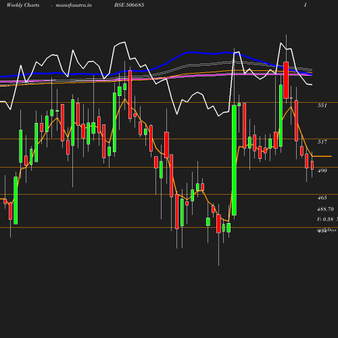Click the 465 price level label
Image resolution: width=338 pixels, height=338 pixels.
(x=322, y=197)
